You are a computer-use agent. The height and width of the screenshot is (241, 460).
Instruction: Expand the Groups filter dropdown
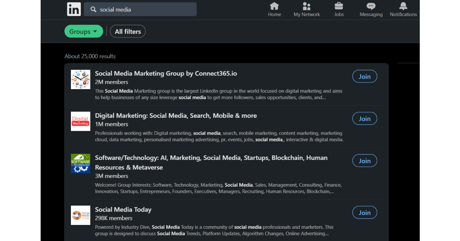(84, 31)
